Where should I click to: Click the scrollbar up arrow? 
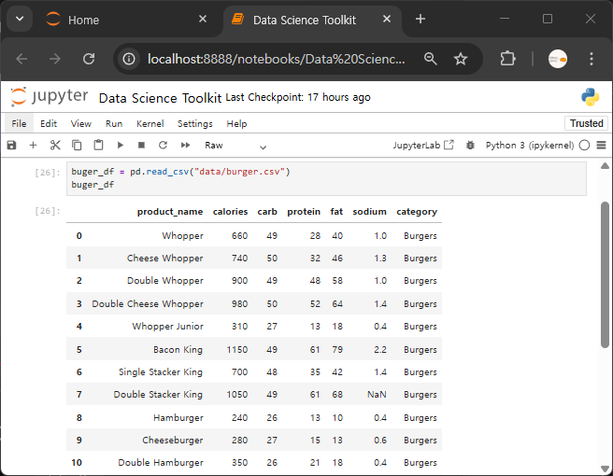tap(605, 166)
